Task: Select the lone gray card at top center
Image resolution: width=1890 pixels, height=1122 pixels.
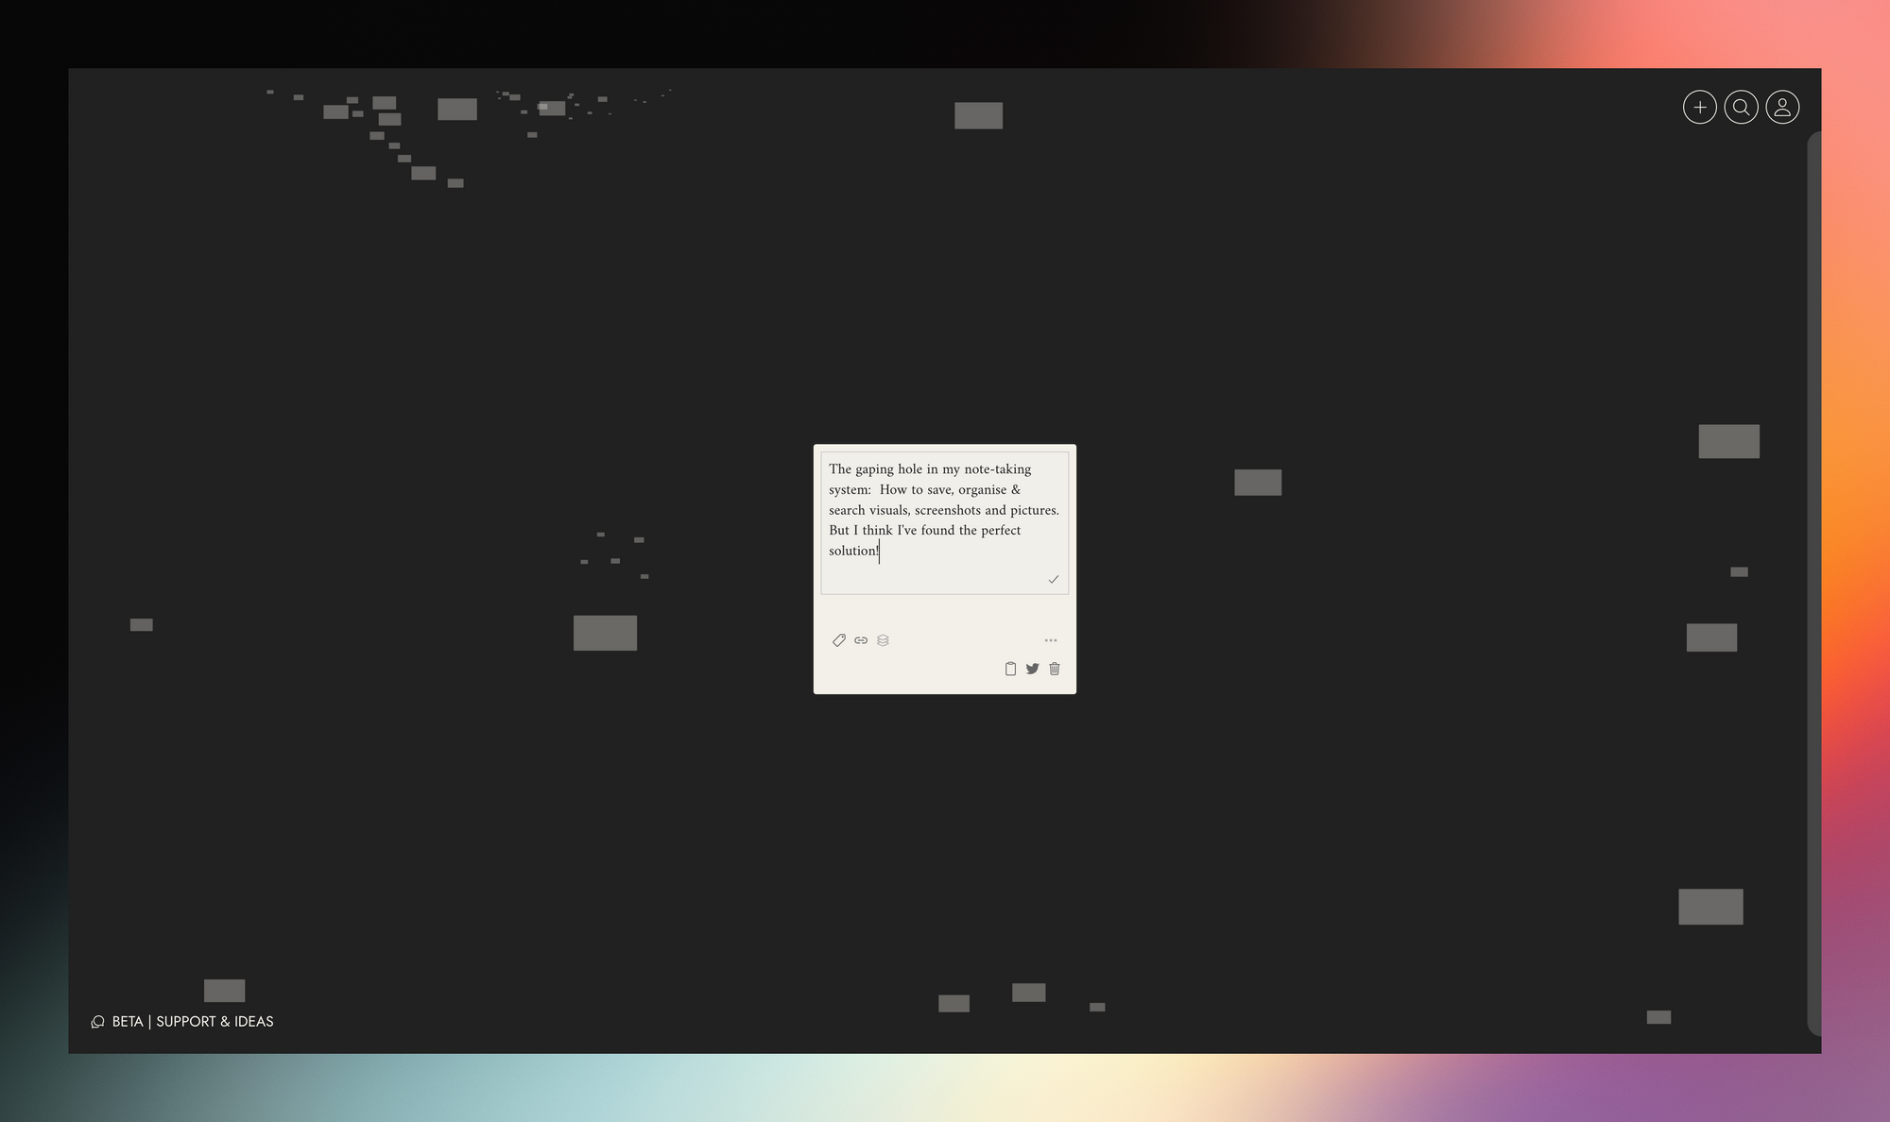Action: (x=978, y=115)
